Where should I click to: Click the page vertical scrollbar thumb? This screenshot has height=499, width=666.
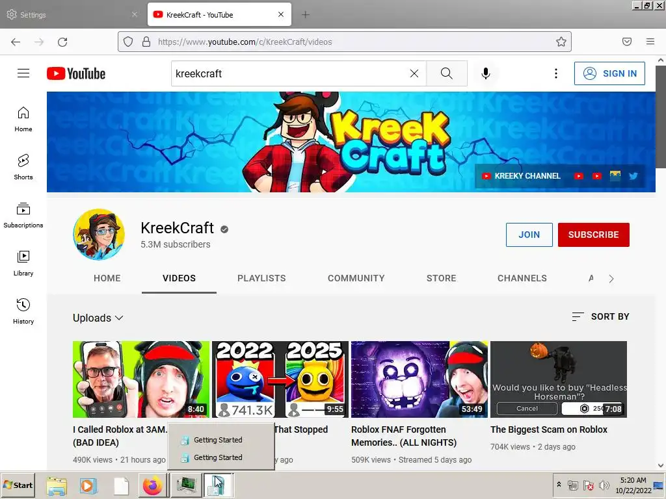click(661, 117)
